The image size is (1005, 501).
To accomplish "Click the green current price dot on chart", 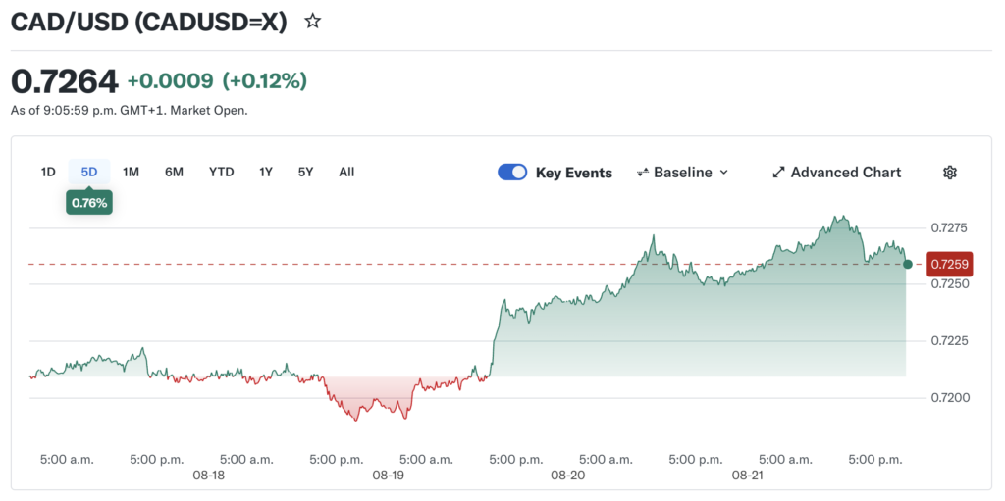I will 908,264.
